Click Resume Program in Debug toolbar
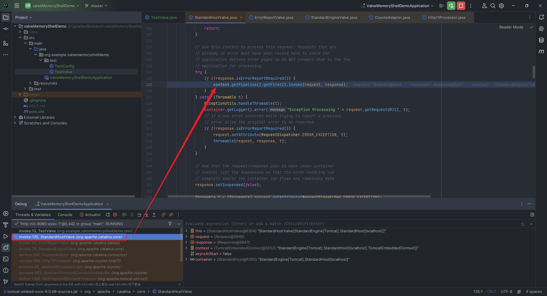 [x=124, y=215]
